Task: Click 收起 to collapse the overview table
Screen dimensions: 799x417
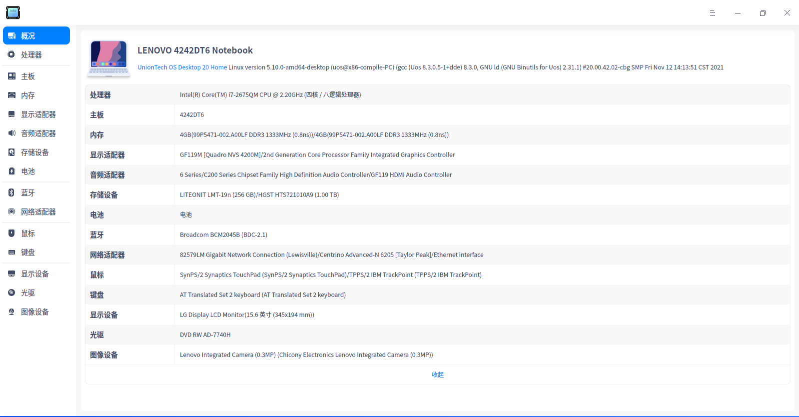Action: pos(438,374)
